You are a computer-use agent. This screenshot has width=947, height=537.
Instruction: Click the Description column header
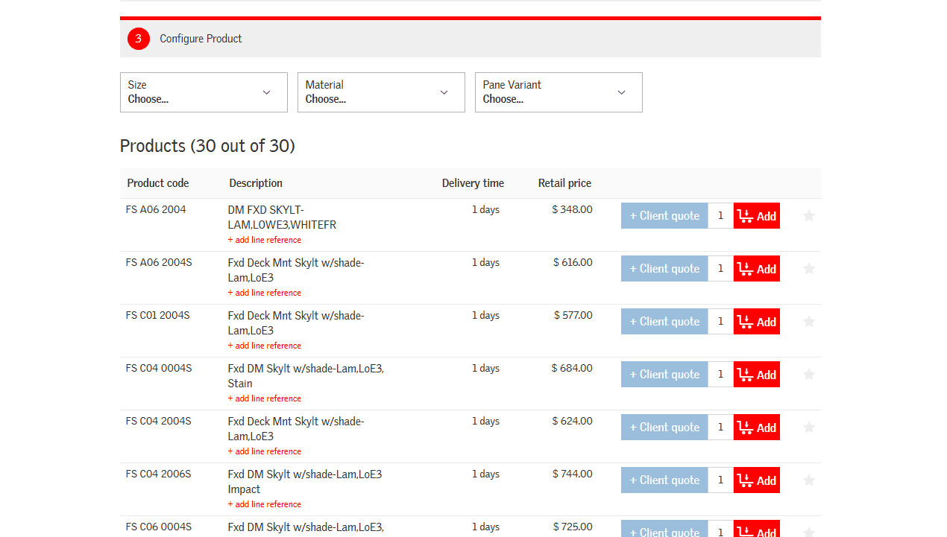pos(256,183)
